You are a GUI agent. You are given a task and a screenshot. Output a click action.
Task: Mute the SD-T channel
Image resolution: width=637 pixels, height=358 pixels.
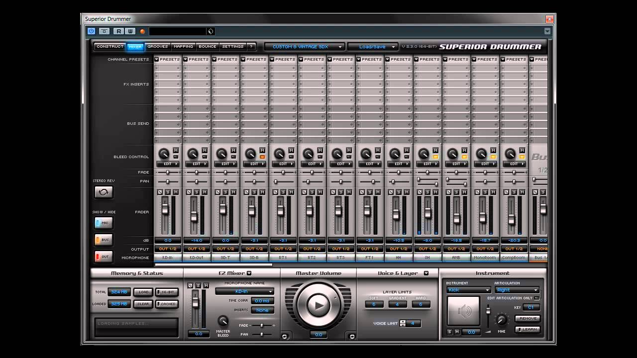tap(233, 192)
